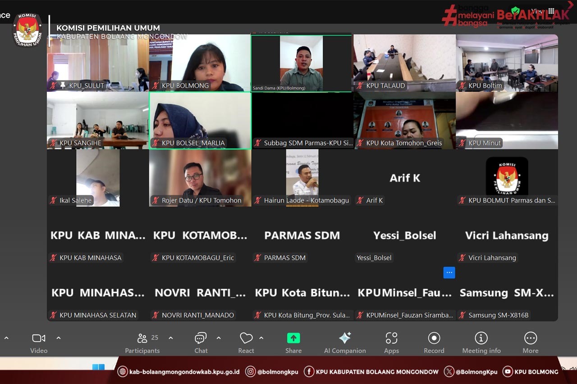Start screen sharing with Share button
This screenshot has height=384, width=577.
tap(293, 343)
